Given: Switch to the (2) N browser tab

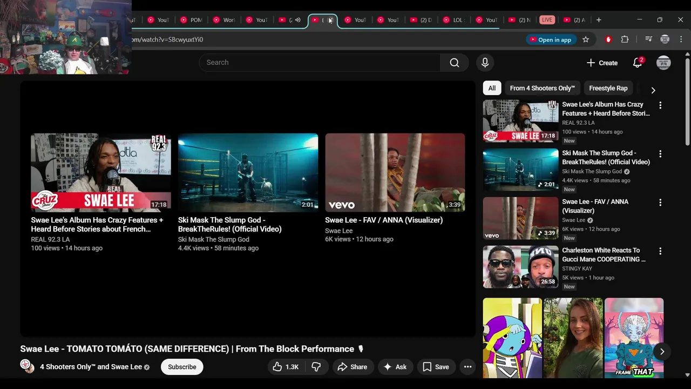Looking at the screenshot, I should (x=520, y=20).
